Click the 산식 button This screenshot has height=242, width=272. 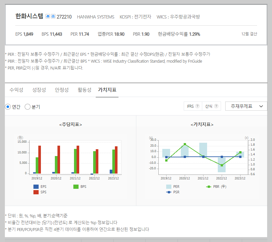(211, 106)
